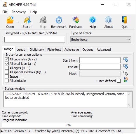
Task: Go to the Auto-save tab
Action: (72, 50)
